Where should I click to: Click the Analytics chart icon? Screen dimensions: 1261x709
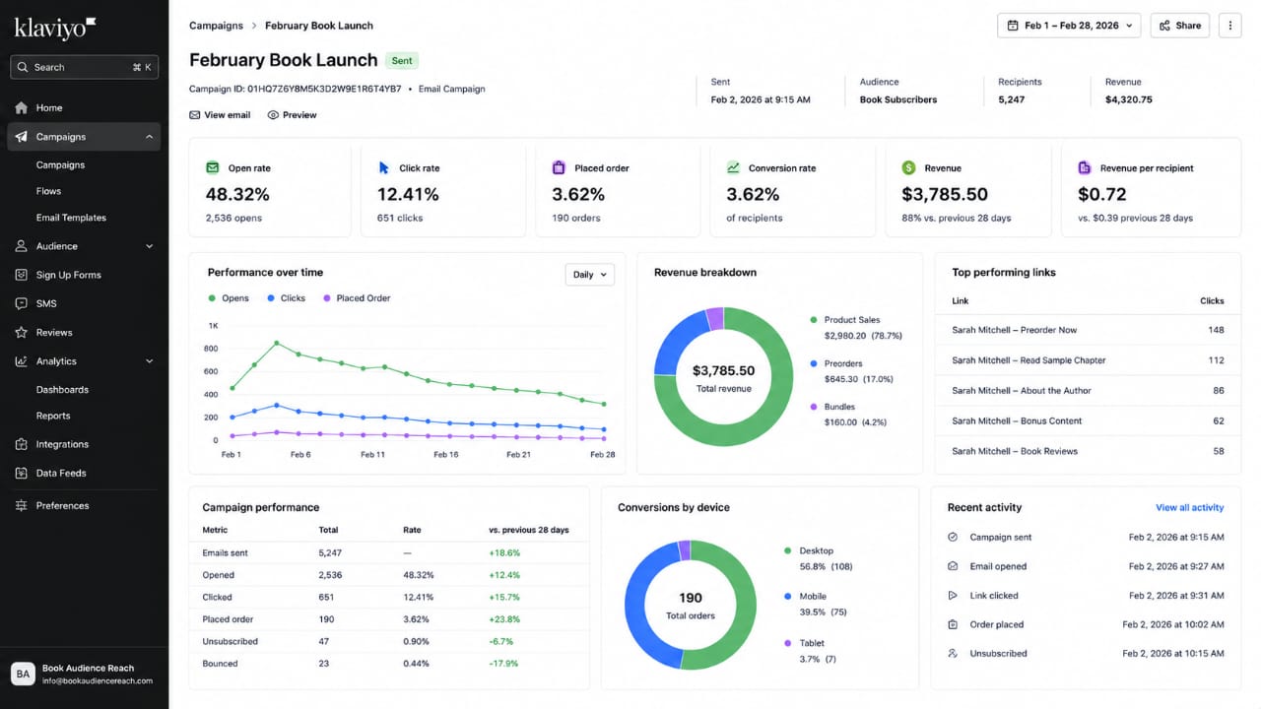point(21,361)
